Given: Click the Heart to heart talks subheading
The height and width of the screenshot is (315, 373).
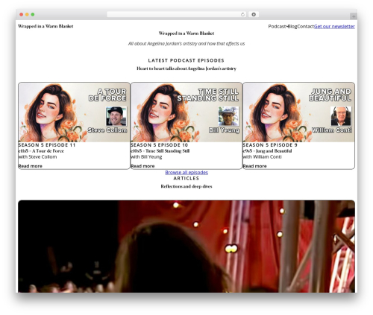Looking at the screenshot, I should [x=186, y=69].
